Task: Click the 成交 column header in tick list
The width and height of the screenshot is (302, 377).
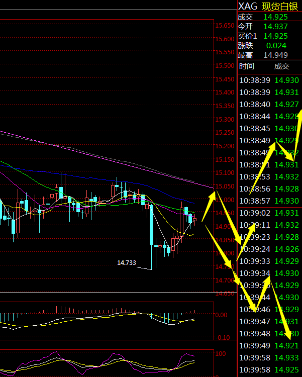Action: click(282, 66)
